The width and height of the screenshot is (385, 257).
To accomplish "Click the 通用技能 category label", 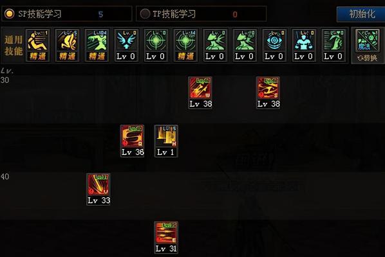I will [14, 46].
